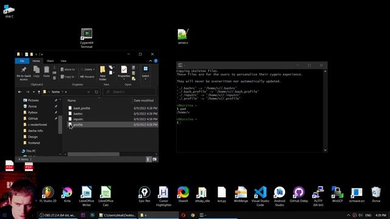Open Cursor Highlighter desktop shortcut
This screenshot has height=219, width=390.
(x=164, y=196)
